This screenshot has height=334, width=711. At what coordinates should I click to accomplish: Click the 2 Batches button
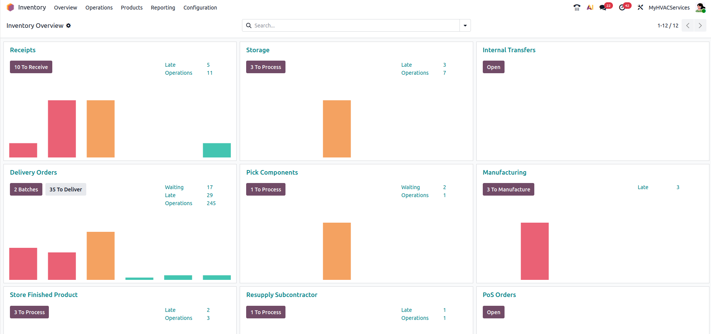pos(26,189)
